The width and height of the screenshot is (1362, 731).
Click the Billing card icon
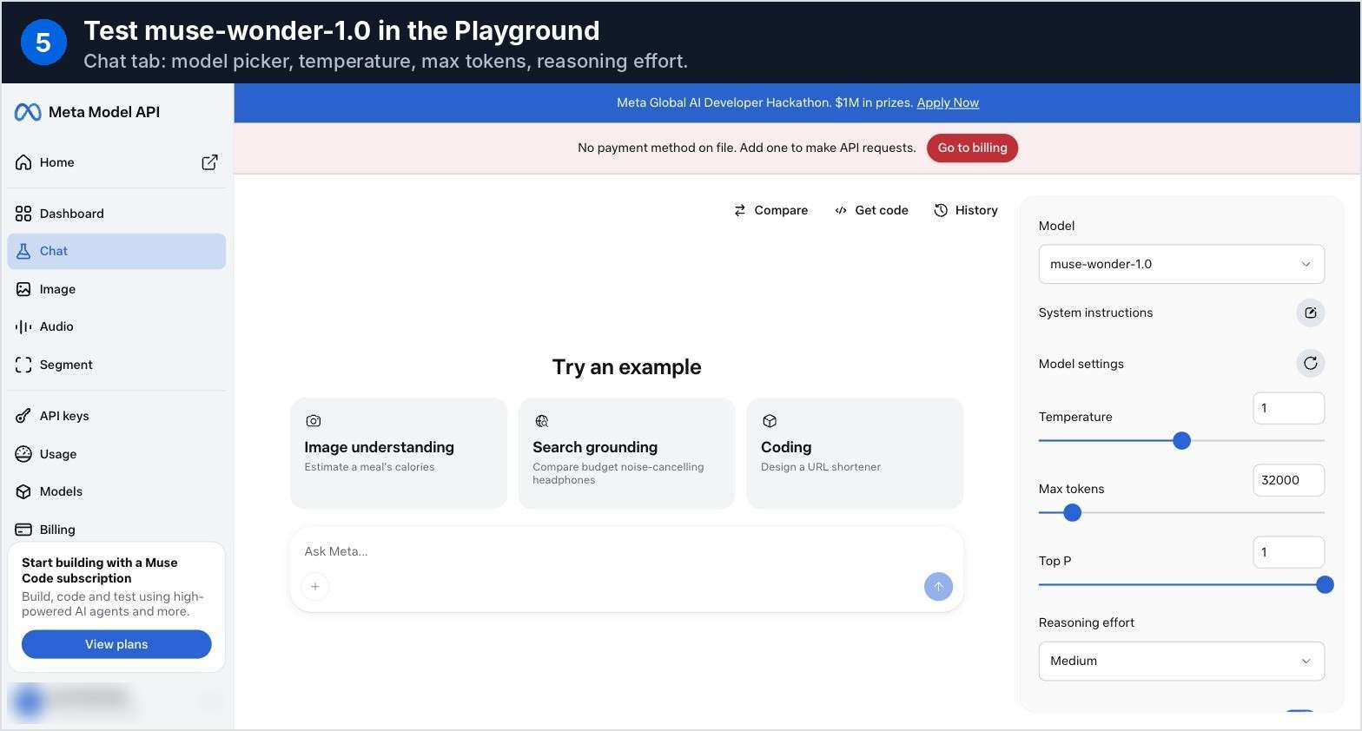coord(23,530)
